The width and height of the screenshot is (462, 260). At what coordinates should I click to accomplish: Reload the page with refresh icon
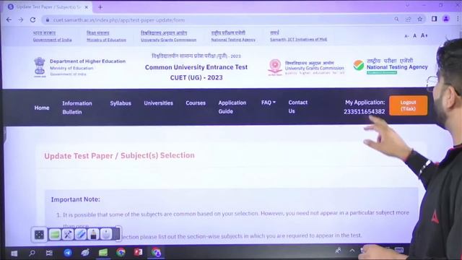pos(32,19)
